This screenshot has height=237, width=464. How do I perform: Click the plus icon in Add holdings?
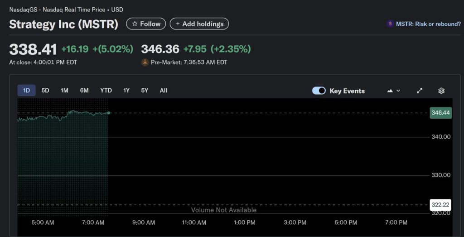[x=178, y=24]
